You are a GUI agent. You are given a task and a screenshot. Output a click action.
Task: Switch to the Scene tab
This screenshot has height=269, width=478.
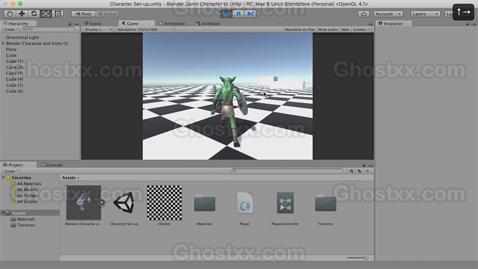coord(93,23)
